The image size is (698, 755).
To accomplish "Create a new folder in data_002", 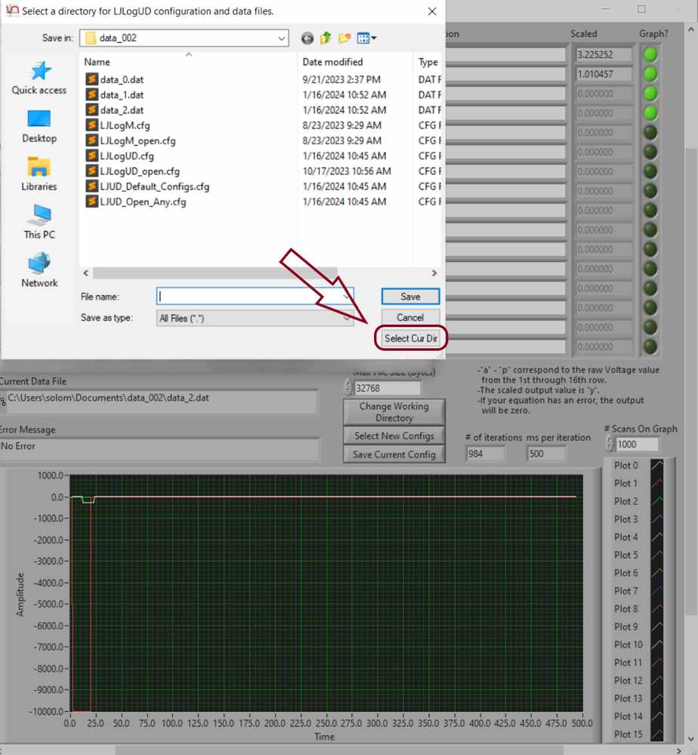I will [344, 39].
